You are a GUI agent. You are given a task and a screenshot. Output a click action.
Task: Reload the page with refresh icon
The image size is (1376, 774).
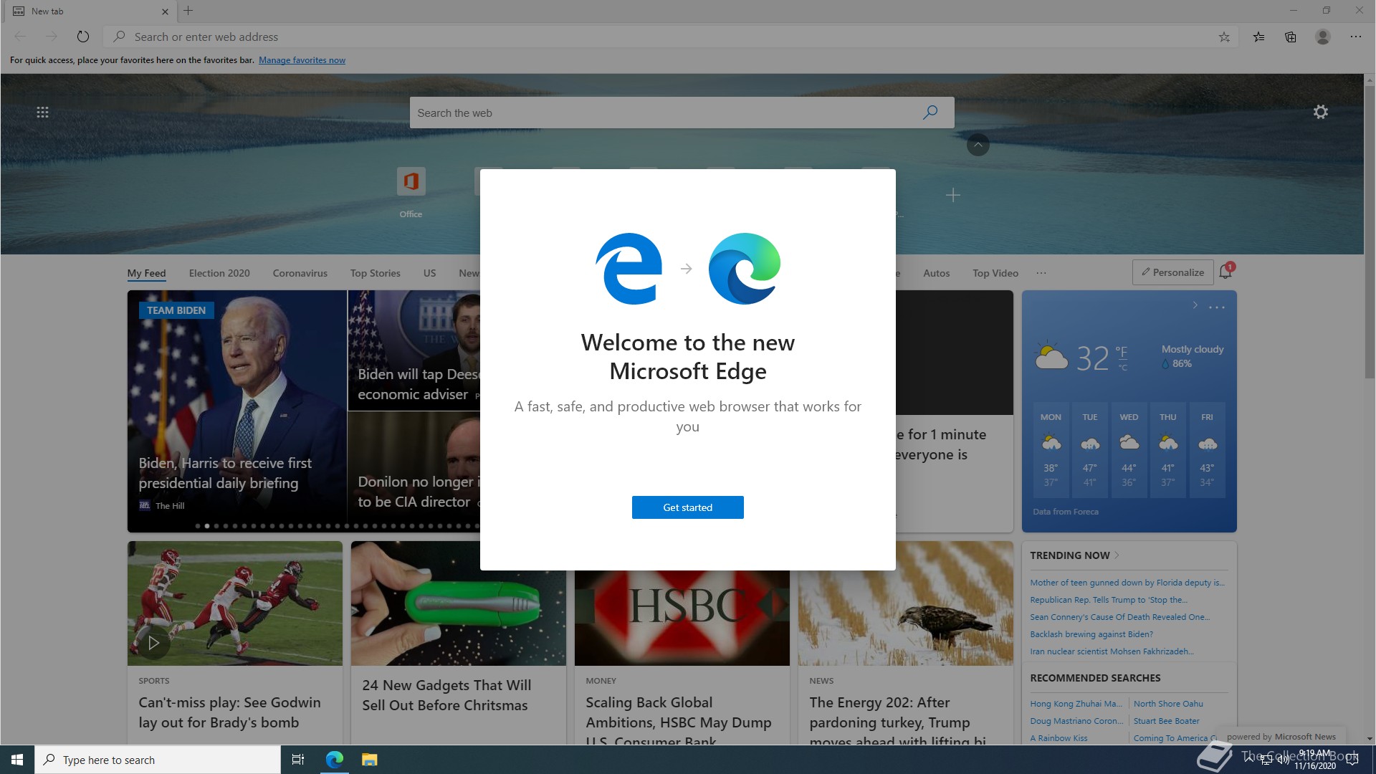point(83,37)
